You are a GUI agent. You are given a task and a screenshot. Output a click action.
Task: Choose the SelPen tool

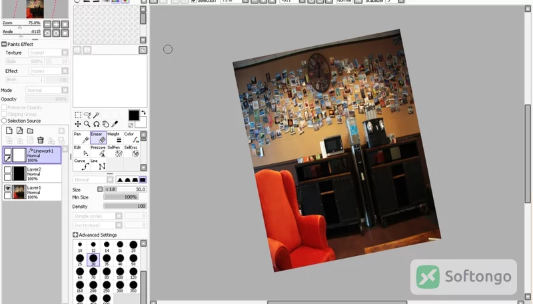(x=115, y=151)
